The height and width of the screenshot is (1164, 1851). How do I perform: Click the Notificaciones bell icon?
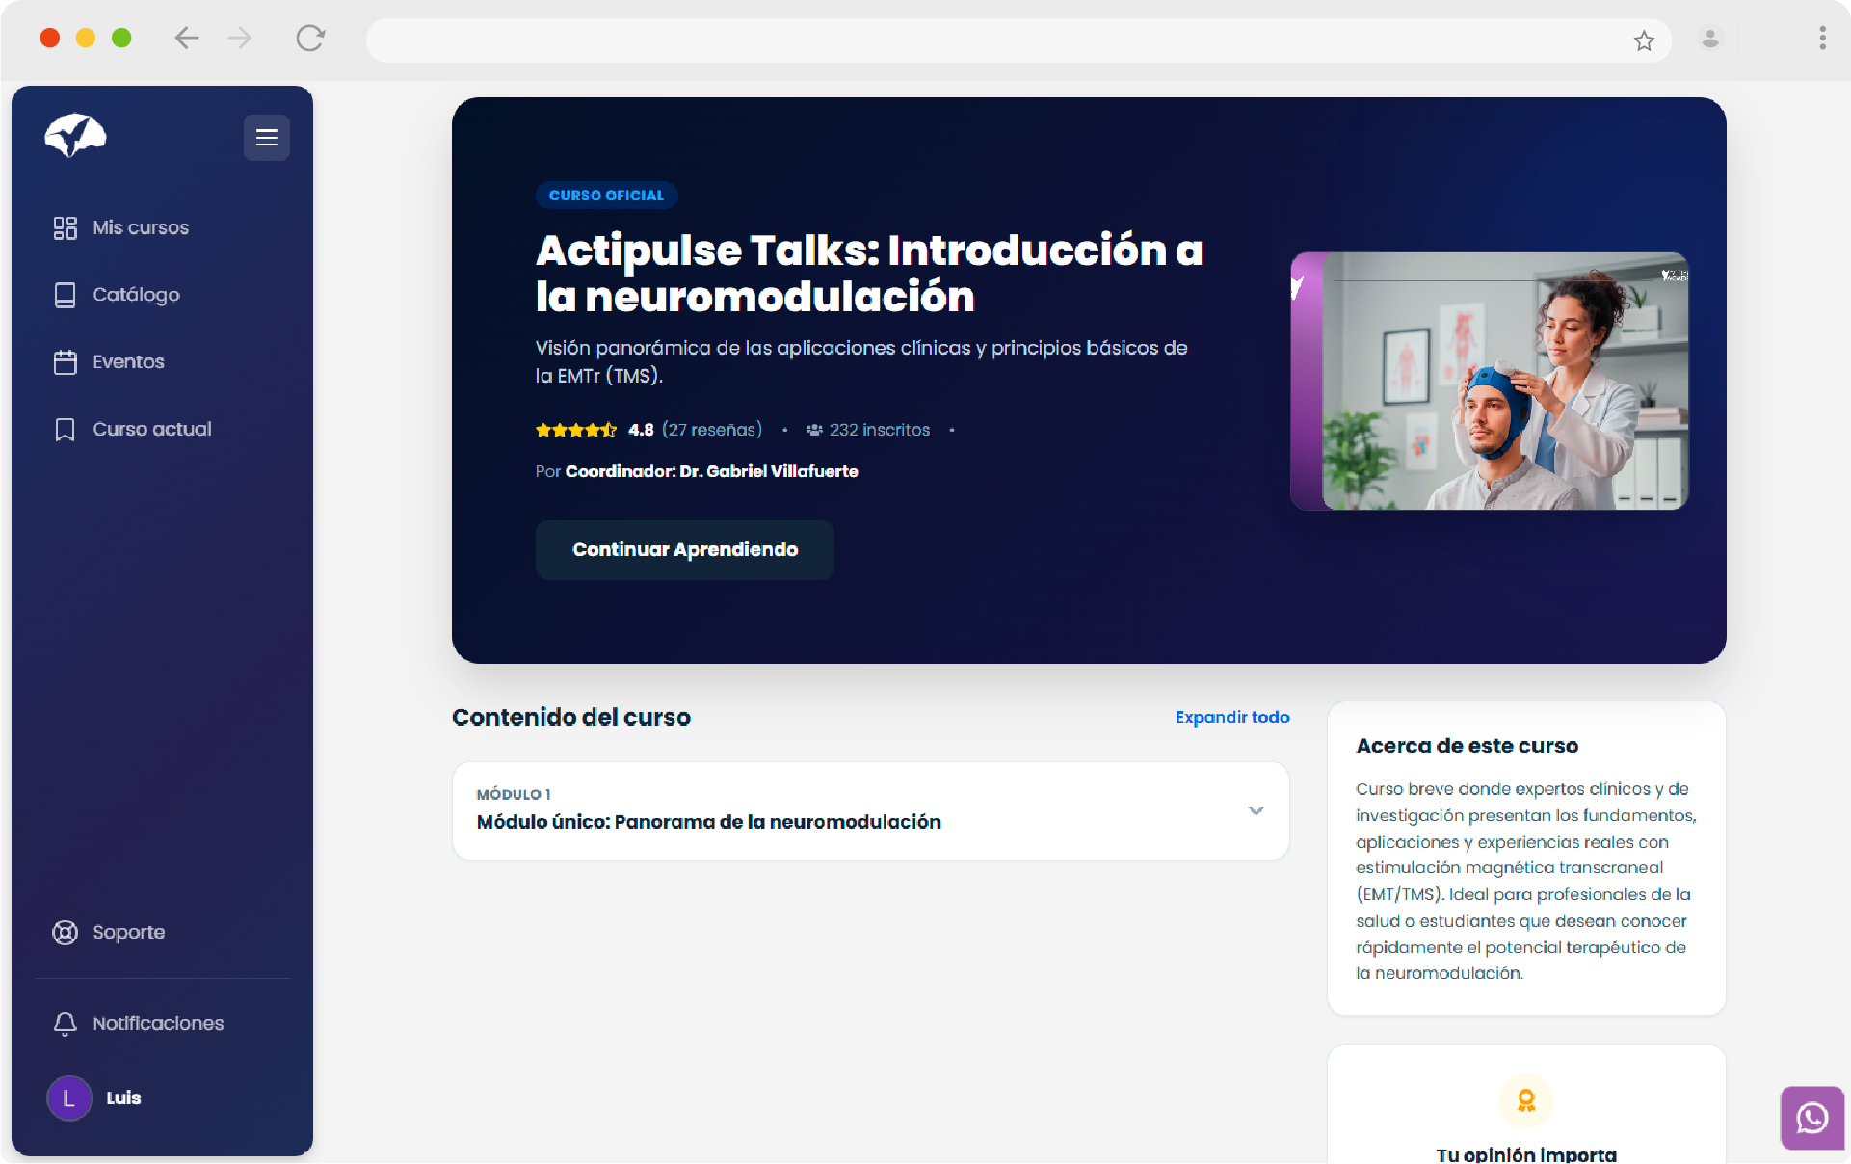(x=65, y=1023)
